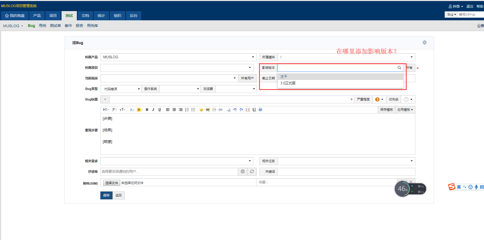Insert an emoticon from editor toolbar
Viewport: 484px width, 240px height.
tap(201, 110)
